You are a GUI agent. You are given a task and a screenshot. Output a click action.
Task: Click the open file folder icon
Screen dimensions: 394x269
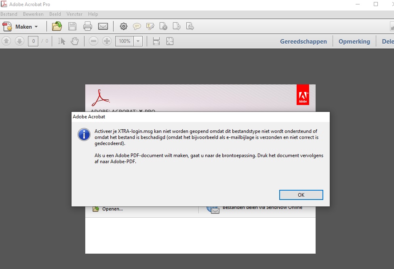[x=57, y=27]
